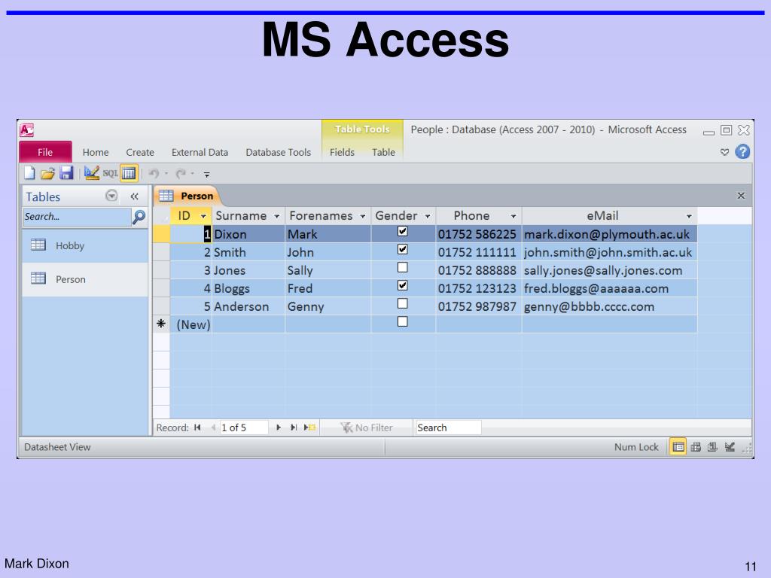
Task: Click the Redo arrow icon
Action: click(x=181, y=174)
